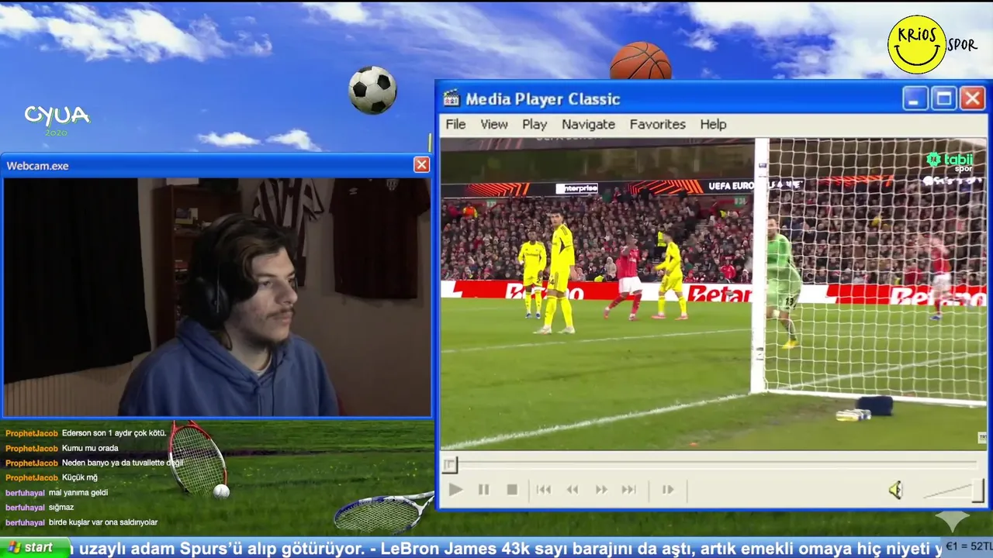The height and width of the screenshot is (558, 993).
Task: Skip to the previous track
Action: (544, 490)
